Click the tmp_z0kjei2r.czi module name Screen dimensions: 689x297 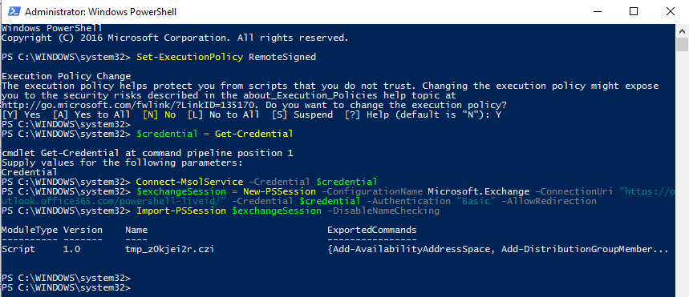point(170,249)
